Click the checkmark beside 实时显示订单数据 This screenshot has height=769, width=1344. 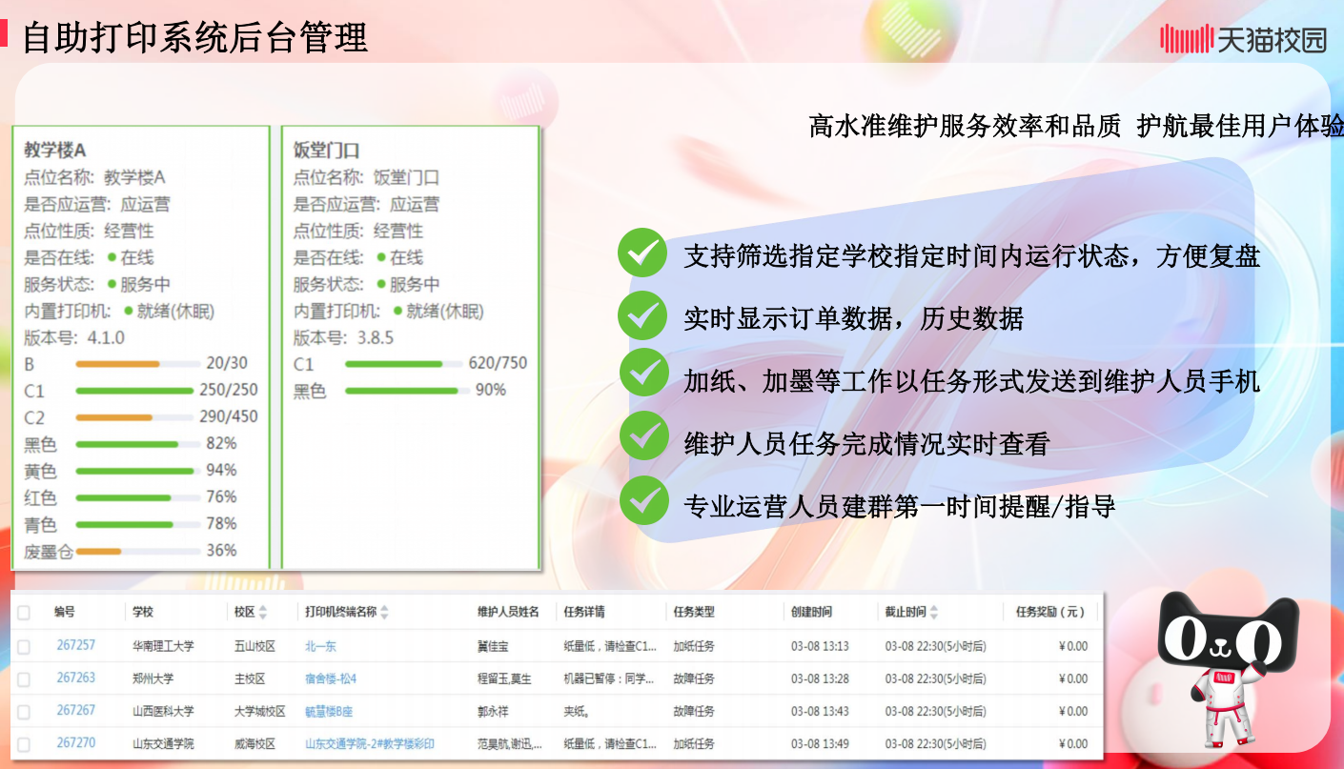(643, 314)
